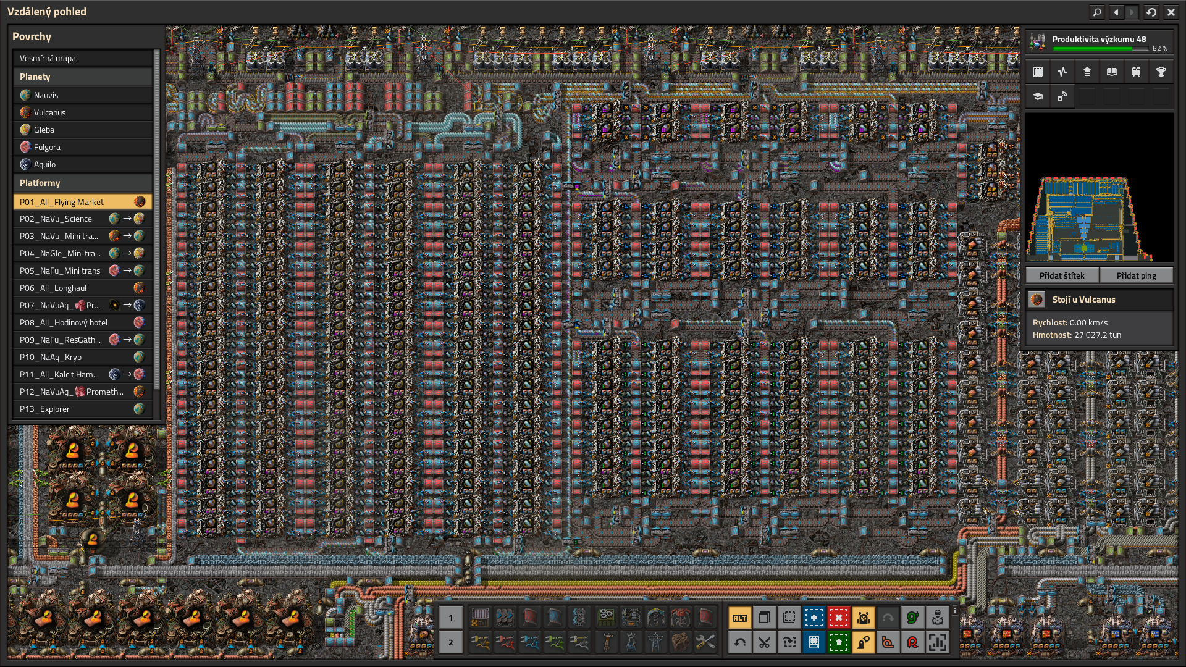Open bonuses up-arrow icon
Viewport: 1186px width, 667px height.
[1087, 72]
